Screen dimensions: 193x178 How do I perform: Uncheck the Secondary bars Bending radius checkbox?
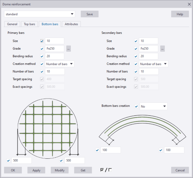click(136, 56)
